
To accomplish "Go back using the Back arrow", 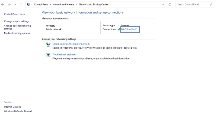I will pyautogui.click(x=3, y=5).
